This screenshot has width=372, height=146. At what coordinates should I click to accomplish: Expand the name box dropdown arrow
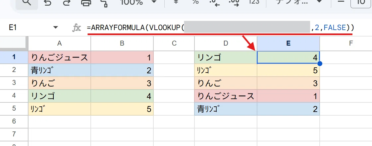(x=56, y=28)
